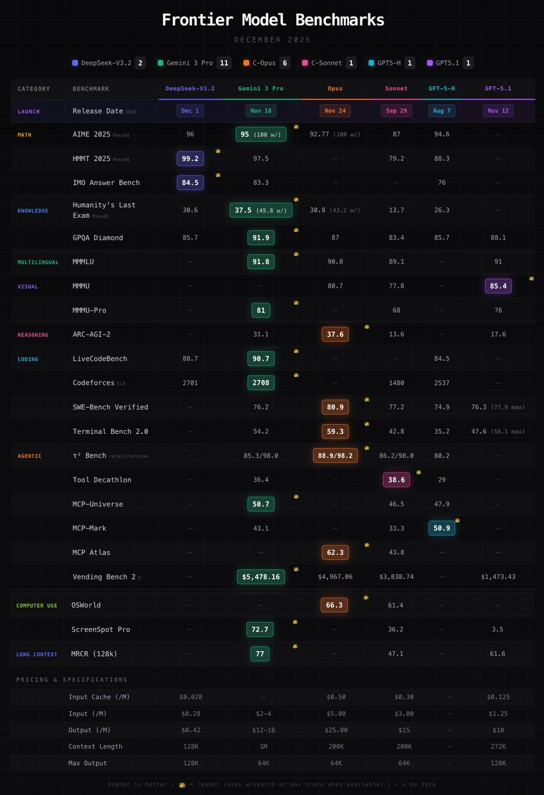Click the crown beside Terminal Bench 2.0's 59.3
This screenshot has height=795, width=544.
(x=366, y=424)
